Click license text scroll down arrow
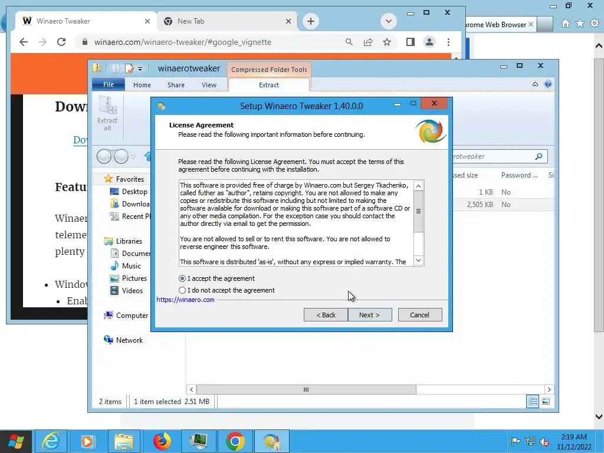The width and height of the screenshot is (604, 453). tap(418, 260)
